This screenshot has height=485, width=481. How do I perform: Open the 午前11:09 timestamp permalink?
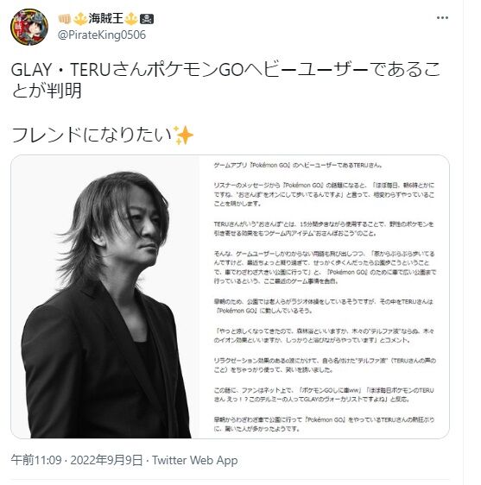(x=36, y=460)
